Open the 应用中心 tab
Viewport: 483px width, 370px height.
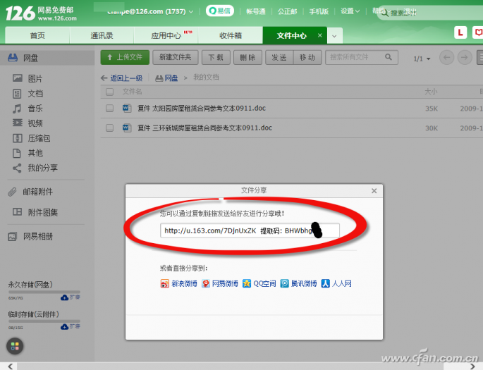pyautogui.click(x=166, y=35)
